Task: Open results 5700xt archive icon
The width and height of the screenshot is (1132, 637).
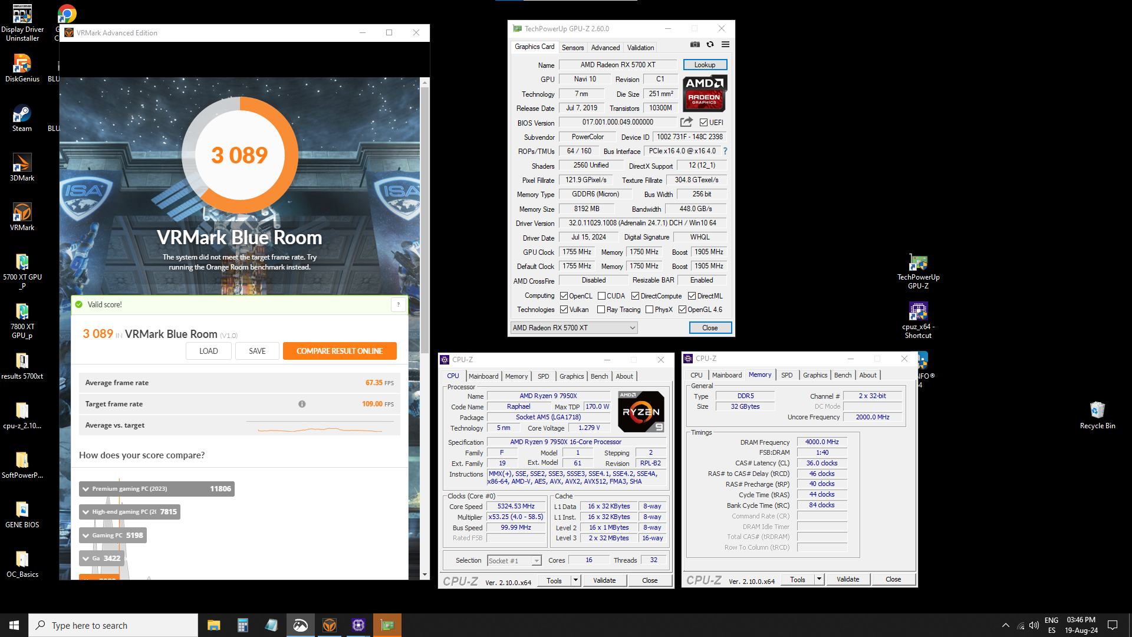Action: tap(22, 366)
